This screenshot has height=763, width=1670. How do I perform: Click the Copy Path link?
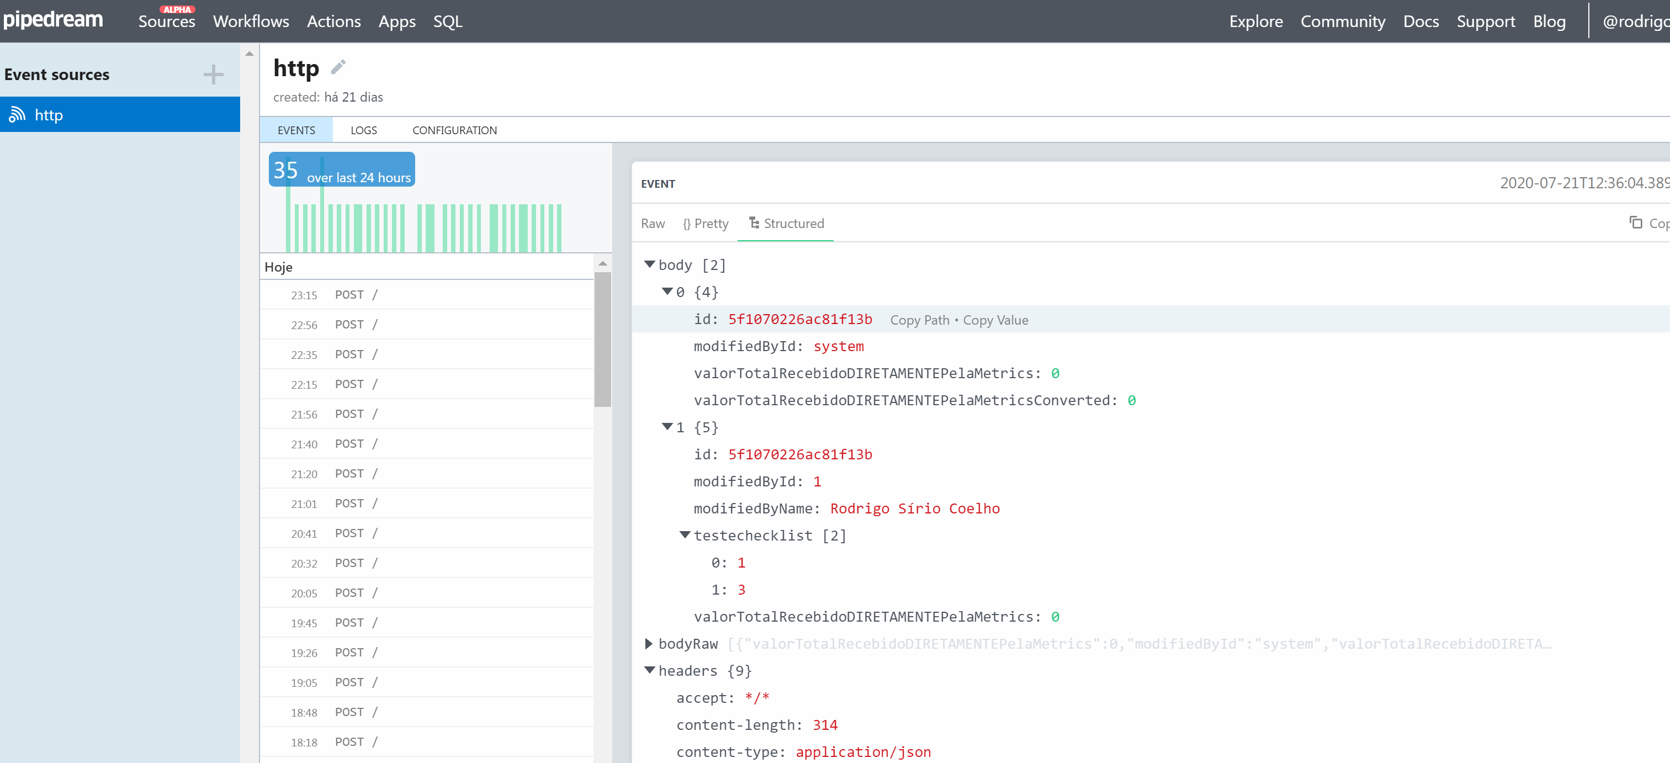(919, 320)
